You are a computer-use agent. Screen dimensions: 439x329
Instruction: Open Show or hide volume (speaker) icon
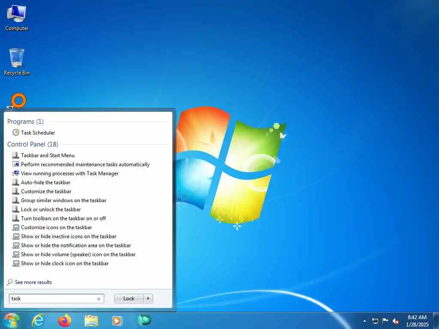pos(78,254)
